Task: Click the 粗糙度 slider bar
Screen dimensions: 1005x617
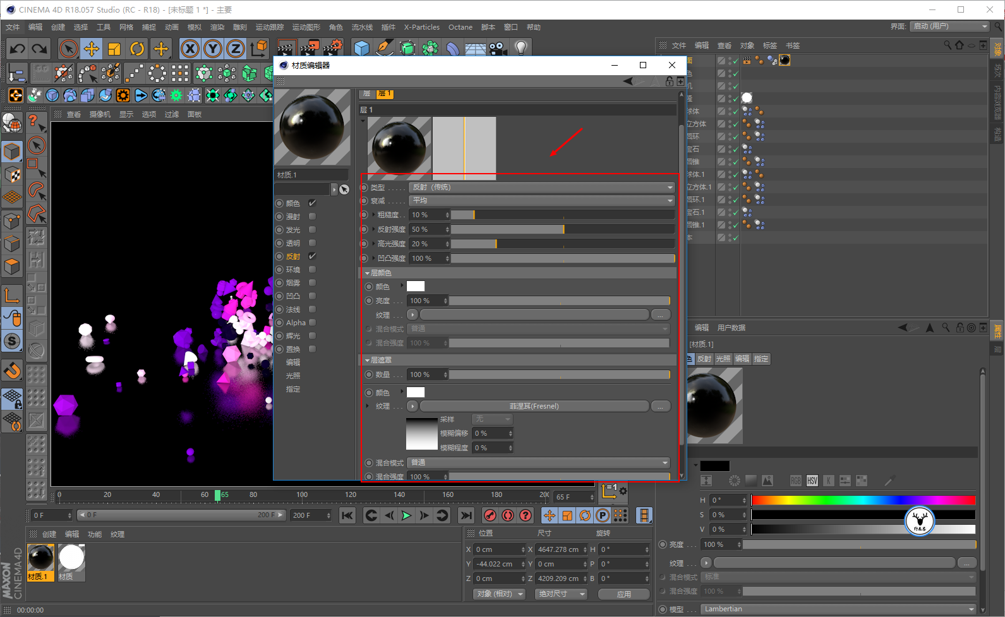Action: pos(562,215)
